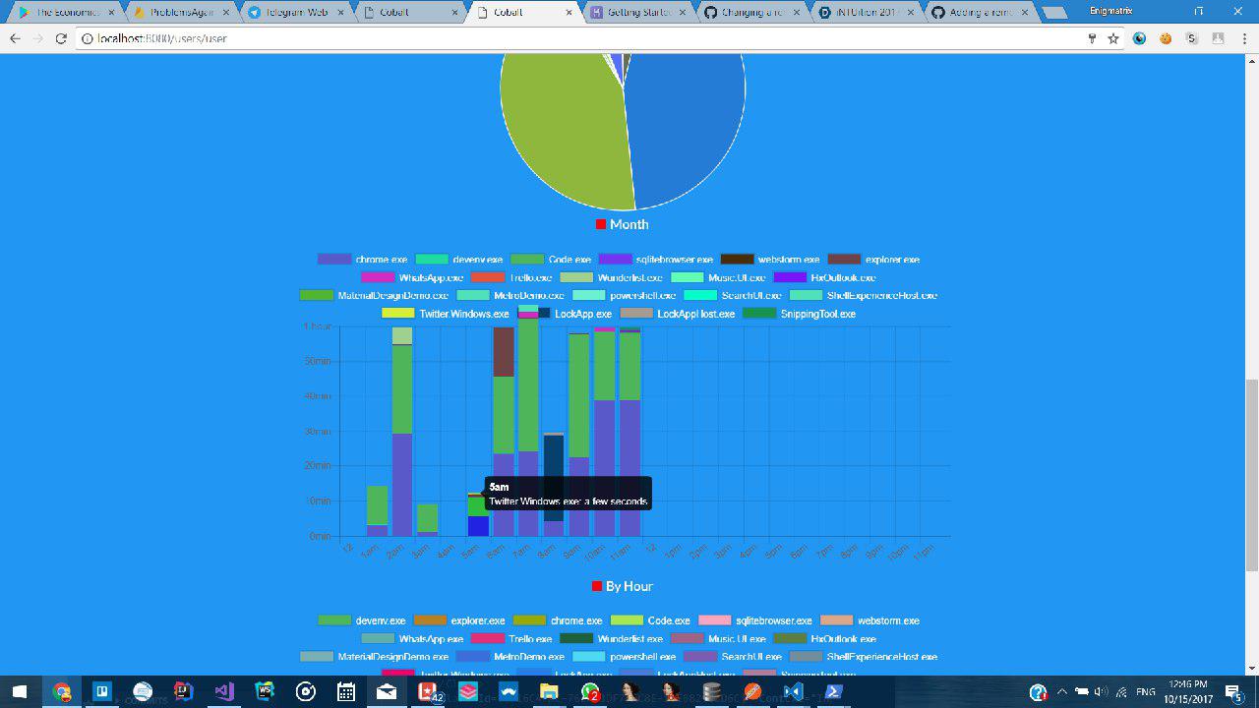This screenshot has width=1259, height=708.
Task: Toggle SnippingTool.exe in legend above bar chart
Action: click(798, 314)
